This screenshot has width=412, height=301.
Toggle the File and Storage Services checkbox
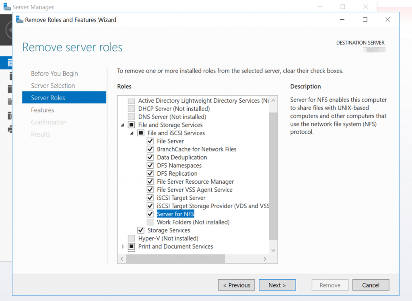coord(132,125)
